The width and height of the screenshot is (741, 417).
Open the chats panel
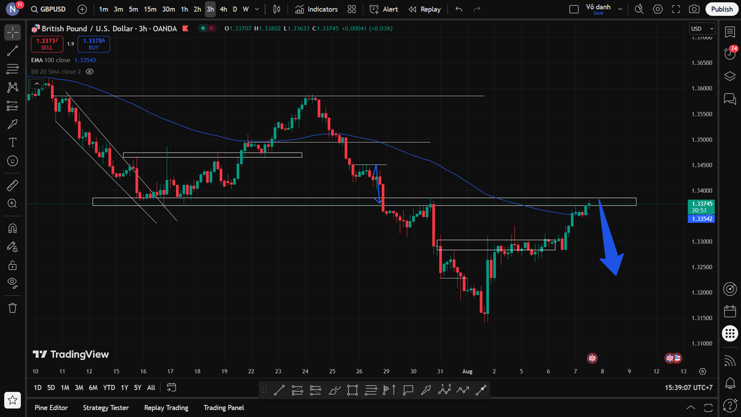pos(730,99)
